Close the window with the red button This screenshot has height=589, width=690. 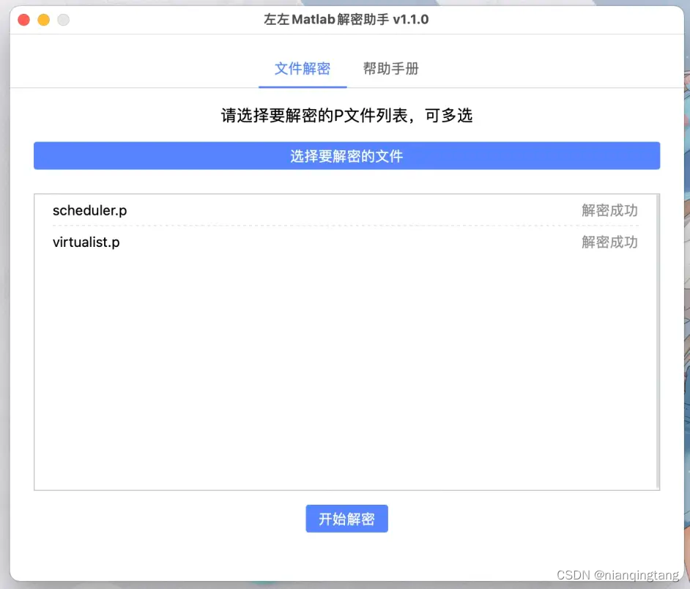23,20
